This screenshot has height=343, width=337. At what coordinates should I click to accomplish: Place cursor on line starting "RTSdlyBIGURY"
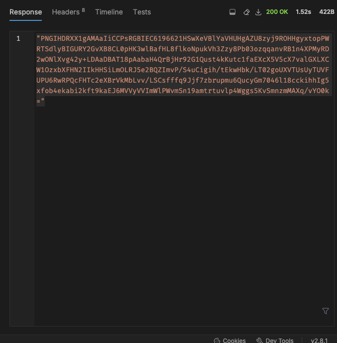tap(183, 49)
